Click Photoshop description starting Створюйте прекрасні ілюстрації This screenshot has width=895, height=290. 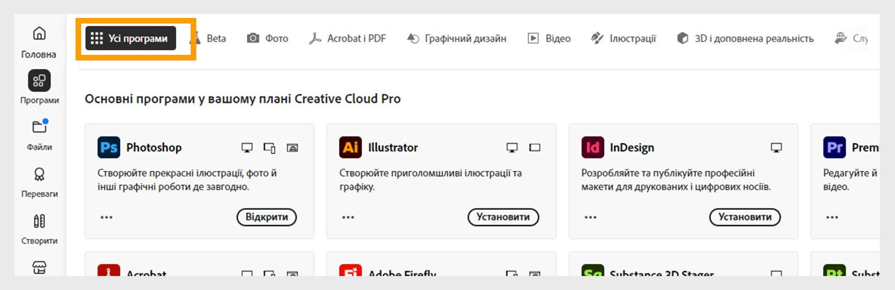tap(187, 180)
